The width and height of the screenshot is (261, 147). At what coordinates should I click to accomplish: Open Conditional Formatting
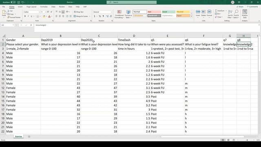(x=119, y=14)
